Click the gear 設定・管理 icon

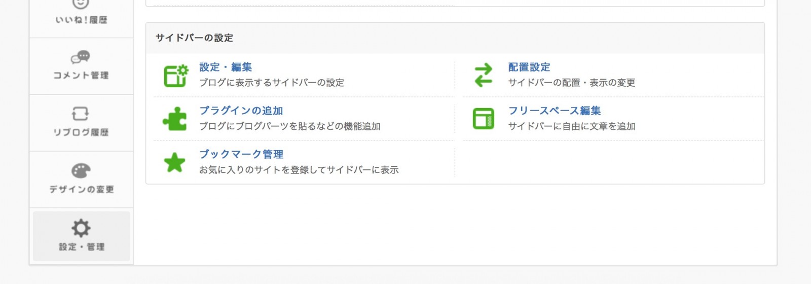[81, 228]
